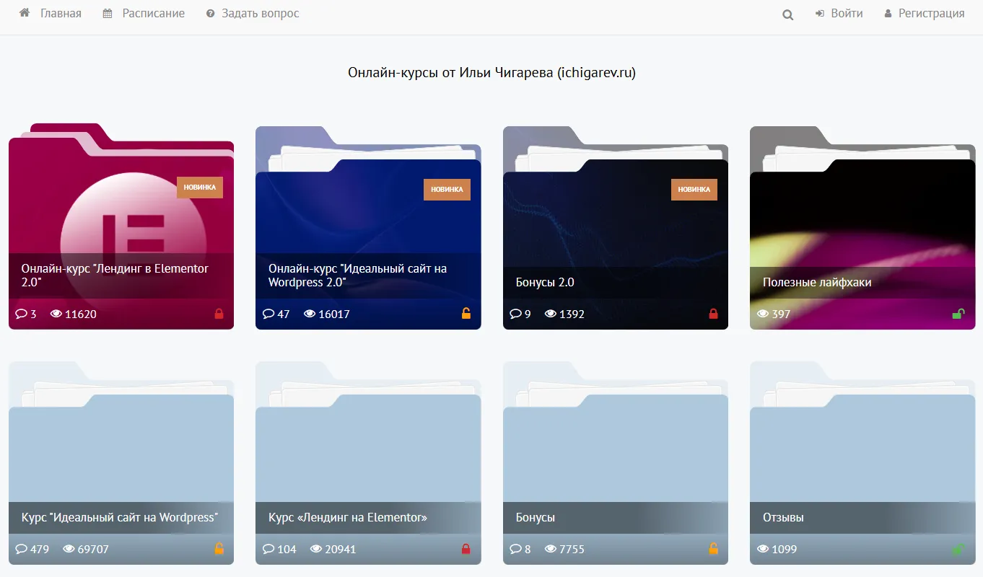Click the НОВИНКА badge on Бонусы 2.0
The image size is (983, 577).
694,190
